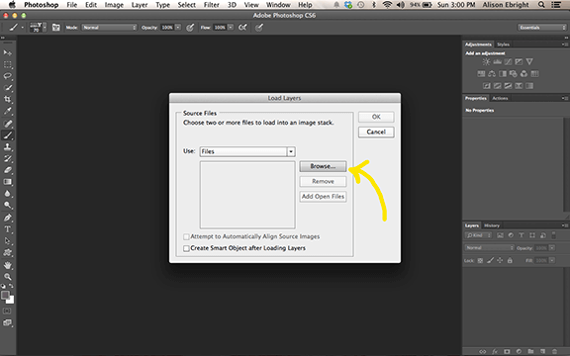Toggle Lock position in Layers panel
This screenshot has width=570, height=356.
coord(500,260)
